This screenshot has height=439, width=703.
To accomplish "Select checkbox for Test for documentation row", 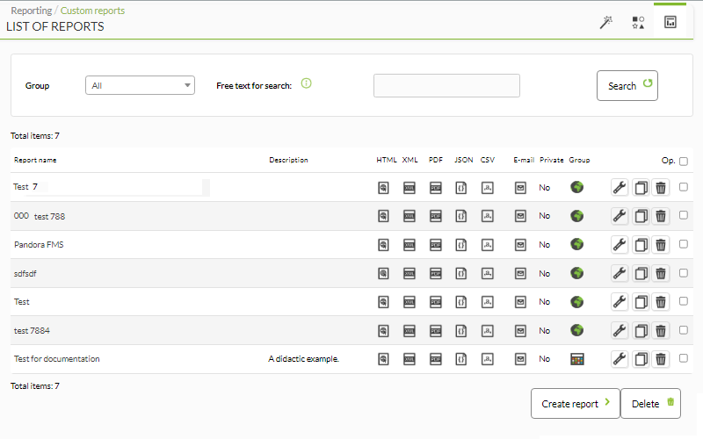I will pos(684,358).
